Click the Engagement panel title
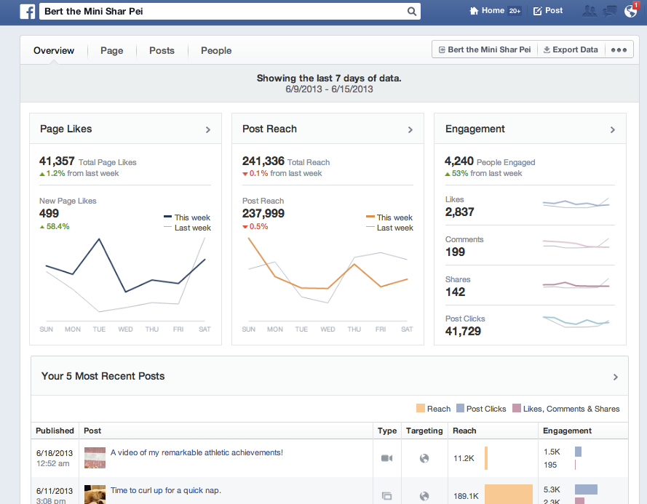Image resolution: width=647 pixels, height=504 pixels. click(475, 129)
